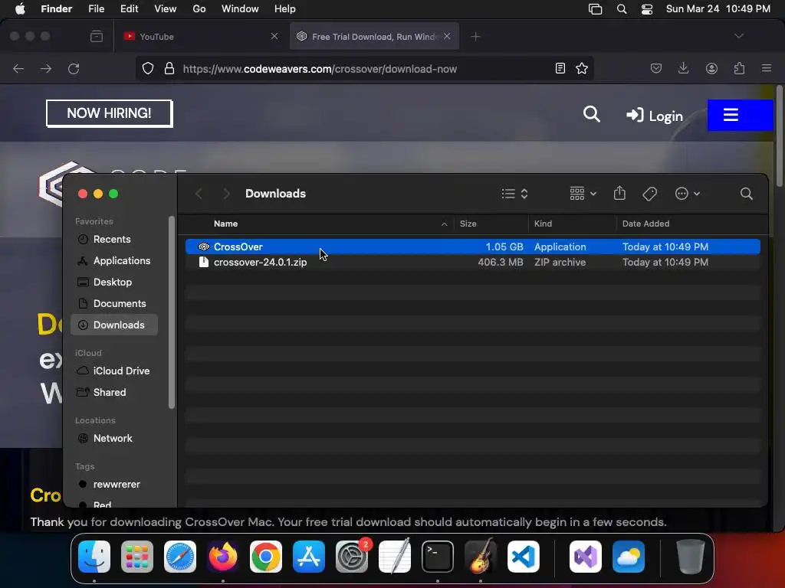Open the Window menu
Screen dimensions: 785x588
click(x=240, y=9)
